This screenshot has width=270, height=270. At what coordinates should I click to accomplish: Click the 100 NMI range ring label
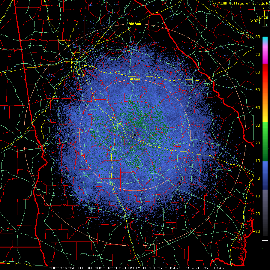(135, 24)
